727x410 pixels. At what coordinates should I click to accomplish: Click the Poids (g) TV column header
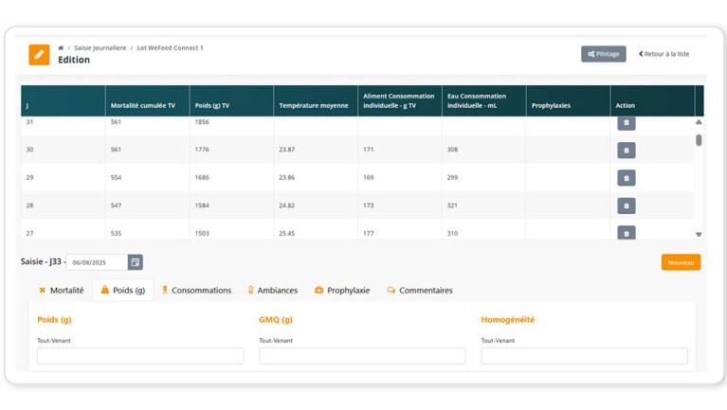[x=232, y=100]
